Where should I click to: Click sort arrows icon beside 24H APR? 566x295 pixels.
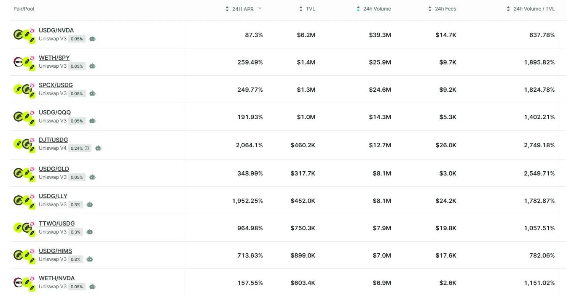(227, 9)
